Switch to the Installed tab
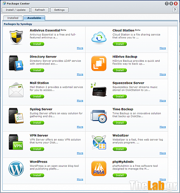 13,18
